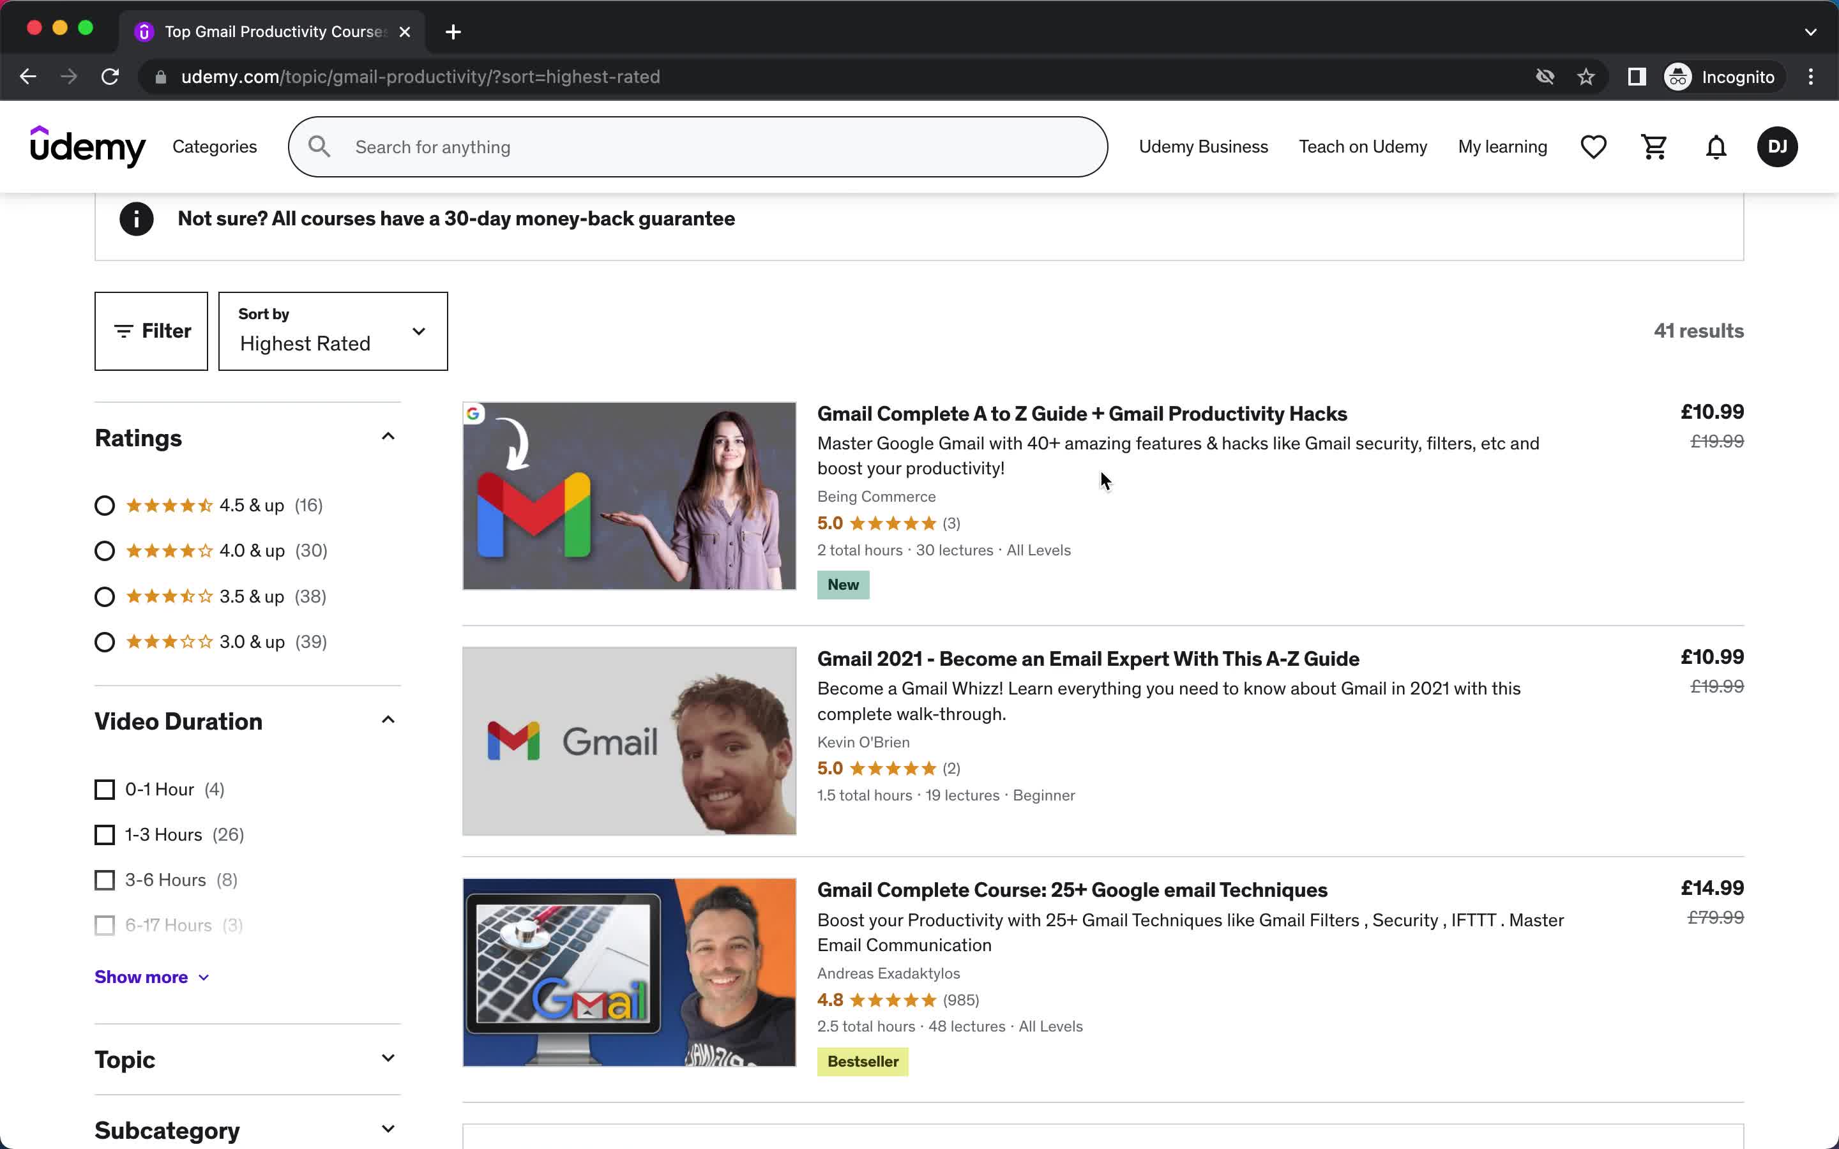The height and width of the screenshot is (1149, 1839).
Task: Click Teach on Udemy menu item
Action: pos(1363,146)
